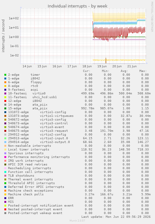
Task: Click the dark red virtio3-request legend swatch
Action: pos(5,131)
